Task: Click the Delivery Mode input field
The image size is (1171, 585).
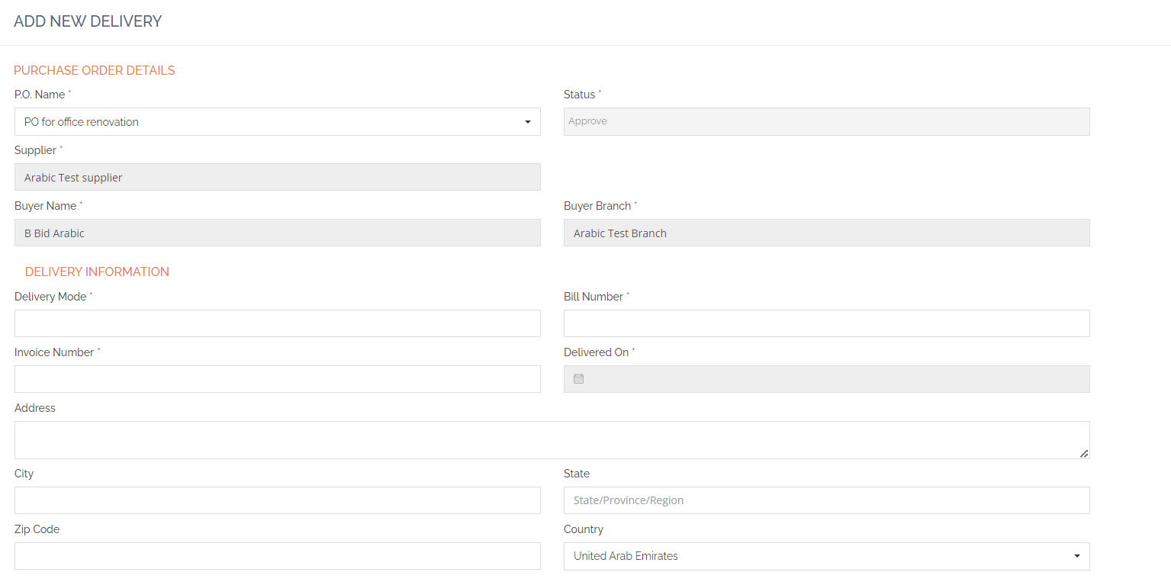Action: [277, 323]
